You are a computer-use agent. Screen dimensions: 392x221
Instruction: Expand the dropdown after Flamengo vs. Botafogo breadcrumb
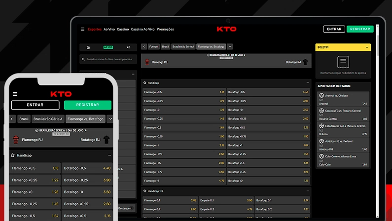click(230, 46)
